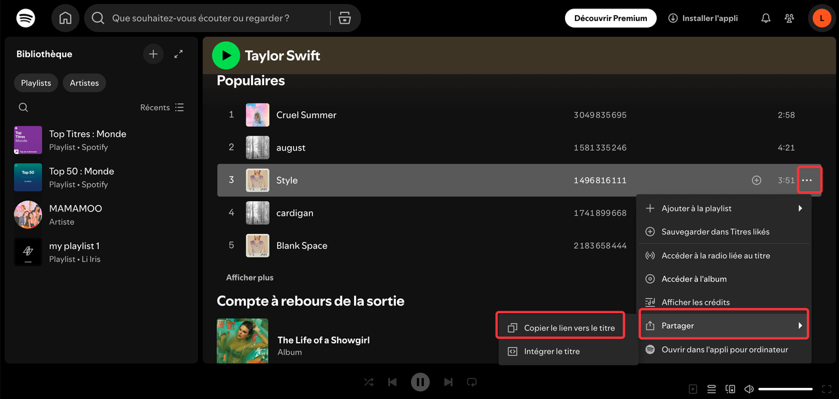
Task: Open Top Titres : Monde playlist
Action: pyautogui.click(x=100, y=140)
